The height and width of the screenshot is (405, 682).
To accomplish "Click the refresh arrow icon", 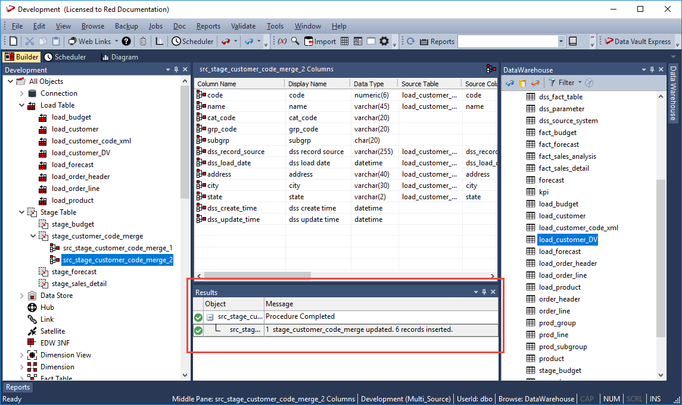I will click(410, 42).
